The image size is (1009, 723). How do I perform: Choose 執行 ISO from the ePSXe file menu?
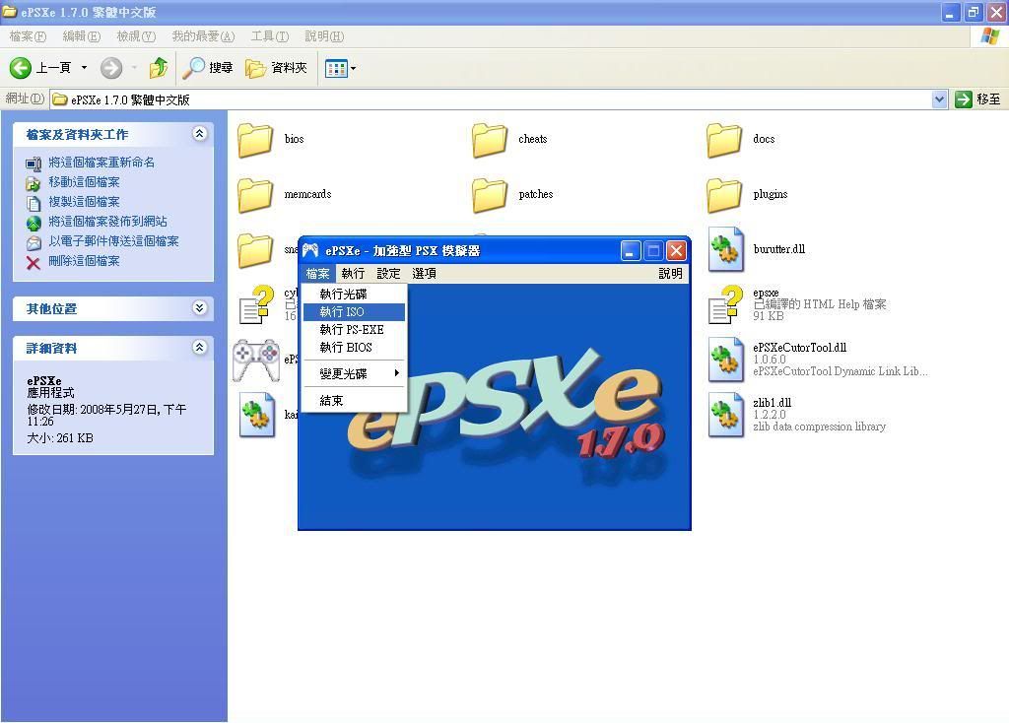coord(354,312)
